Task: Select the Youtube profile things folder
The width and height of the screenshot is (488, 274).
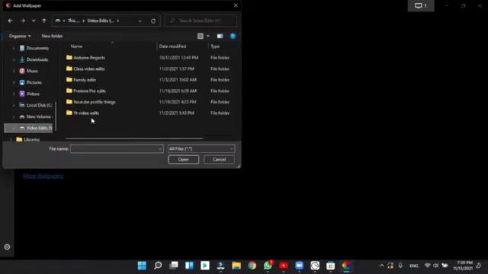Action: (91, 102)
